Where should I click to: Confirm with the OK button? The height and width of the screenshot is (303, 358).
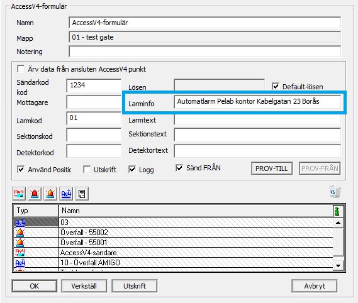click(x=34, y=286)
